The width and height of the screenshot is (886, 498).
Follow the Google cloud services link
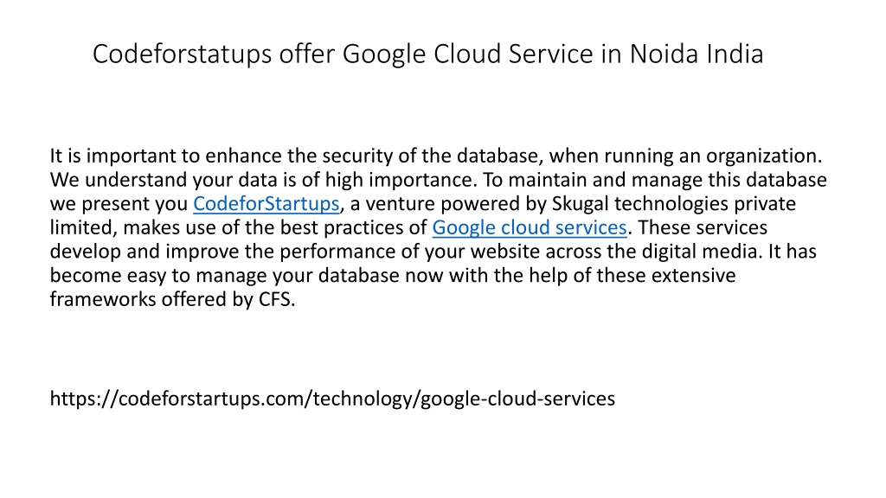[530, 227]
